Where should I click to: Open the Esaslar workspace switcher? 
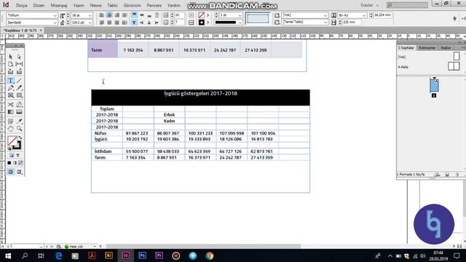coord(369,5)
